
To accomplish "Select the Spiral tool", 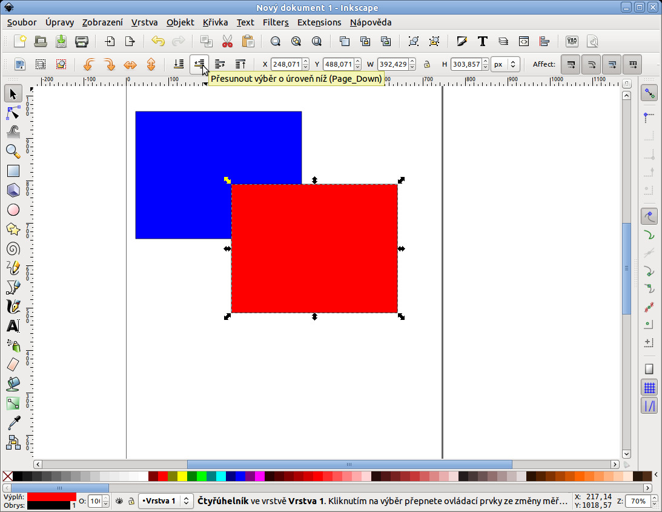I will click(x=13, y=249).
